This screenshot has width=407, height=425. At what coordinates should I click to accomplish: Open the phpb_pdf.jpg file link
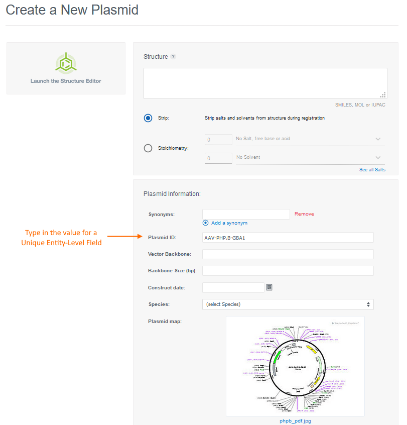point(295,421)
